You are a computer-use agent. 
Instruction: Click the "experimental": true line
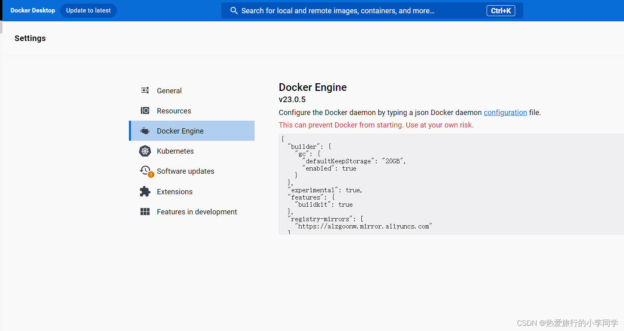point(325,190)
